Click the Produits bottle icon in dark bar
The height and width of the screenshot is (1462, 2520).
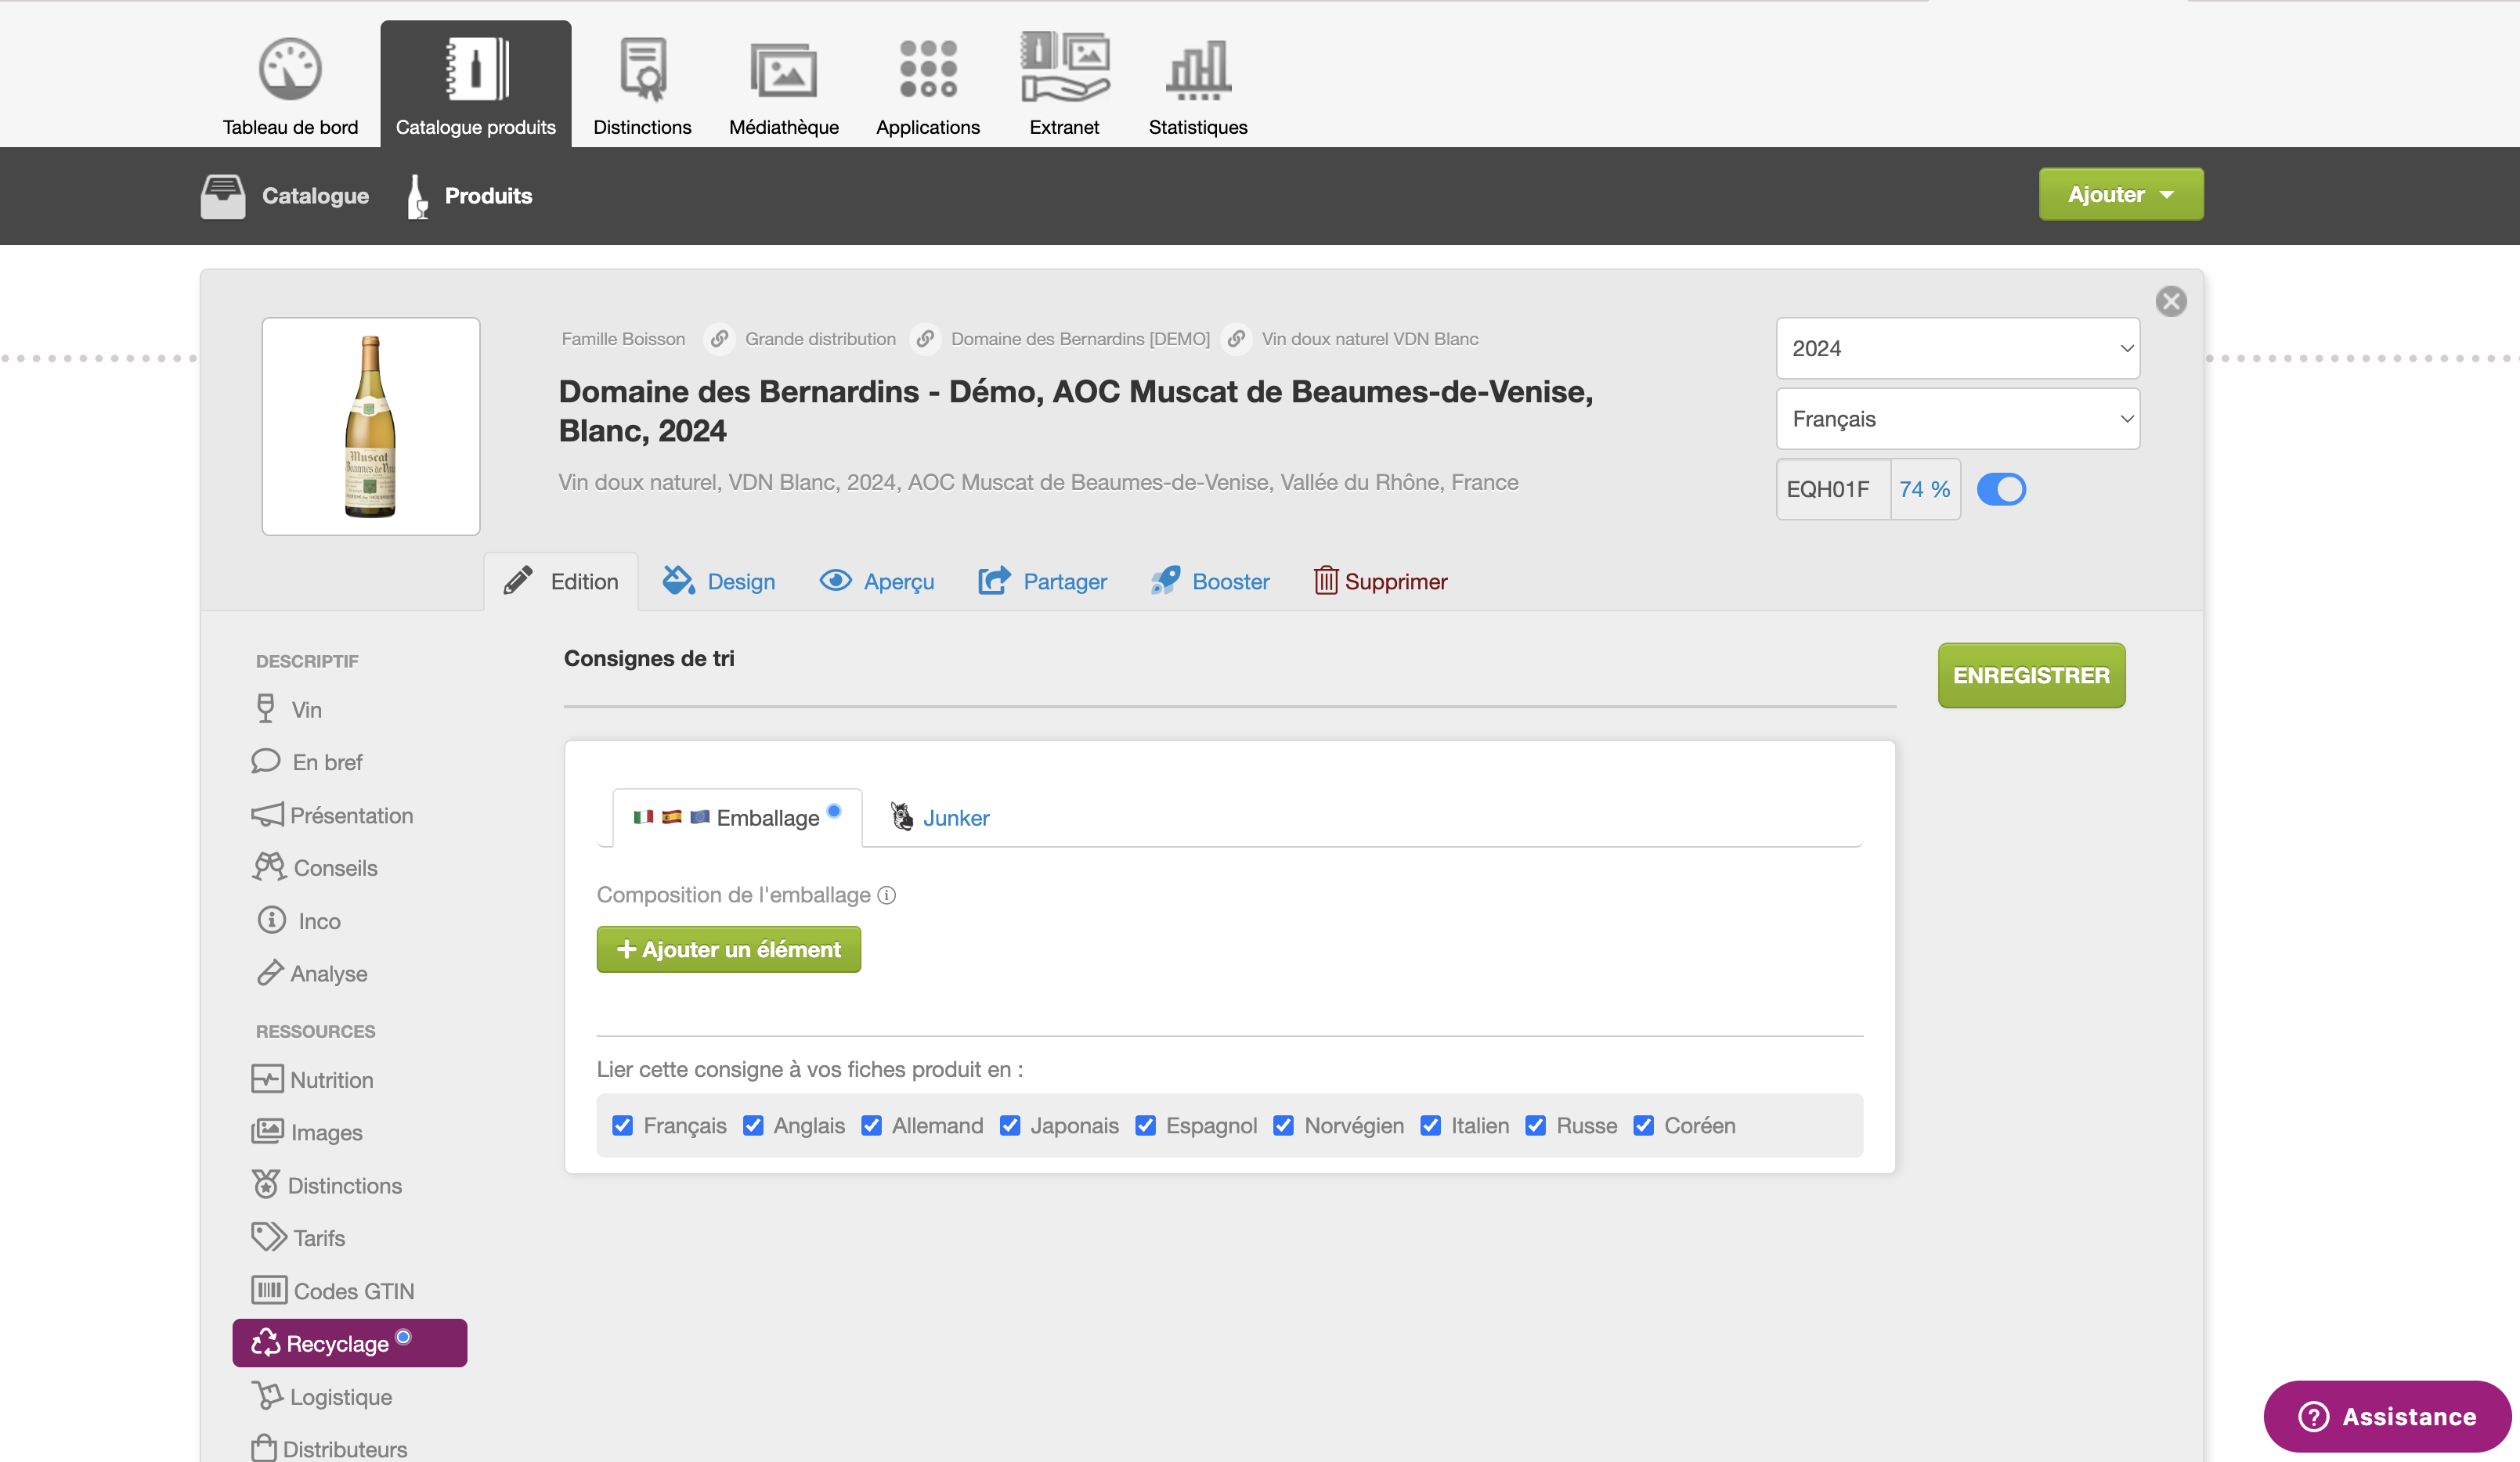coord(417,196)
